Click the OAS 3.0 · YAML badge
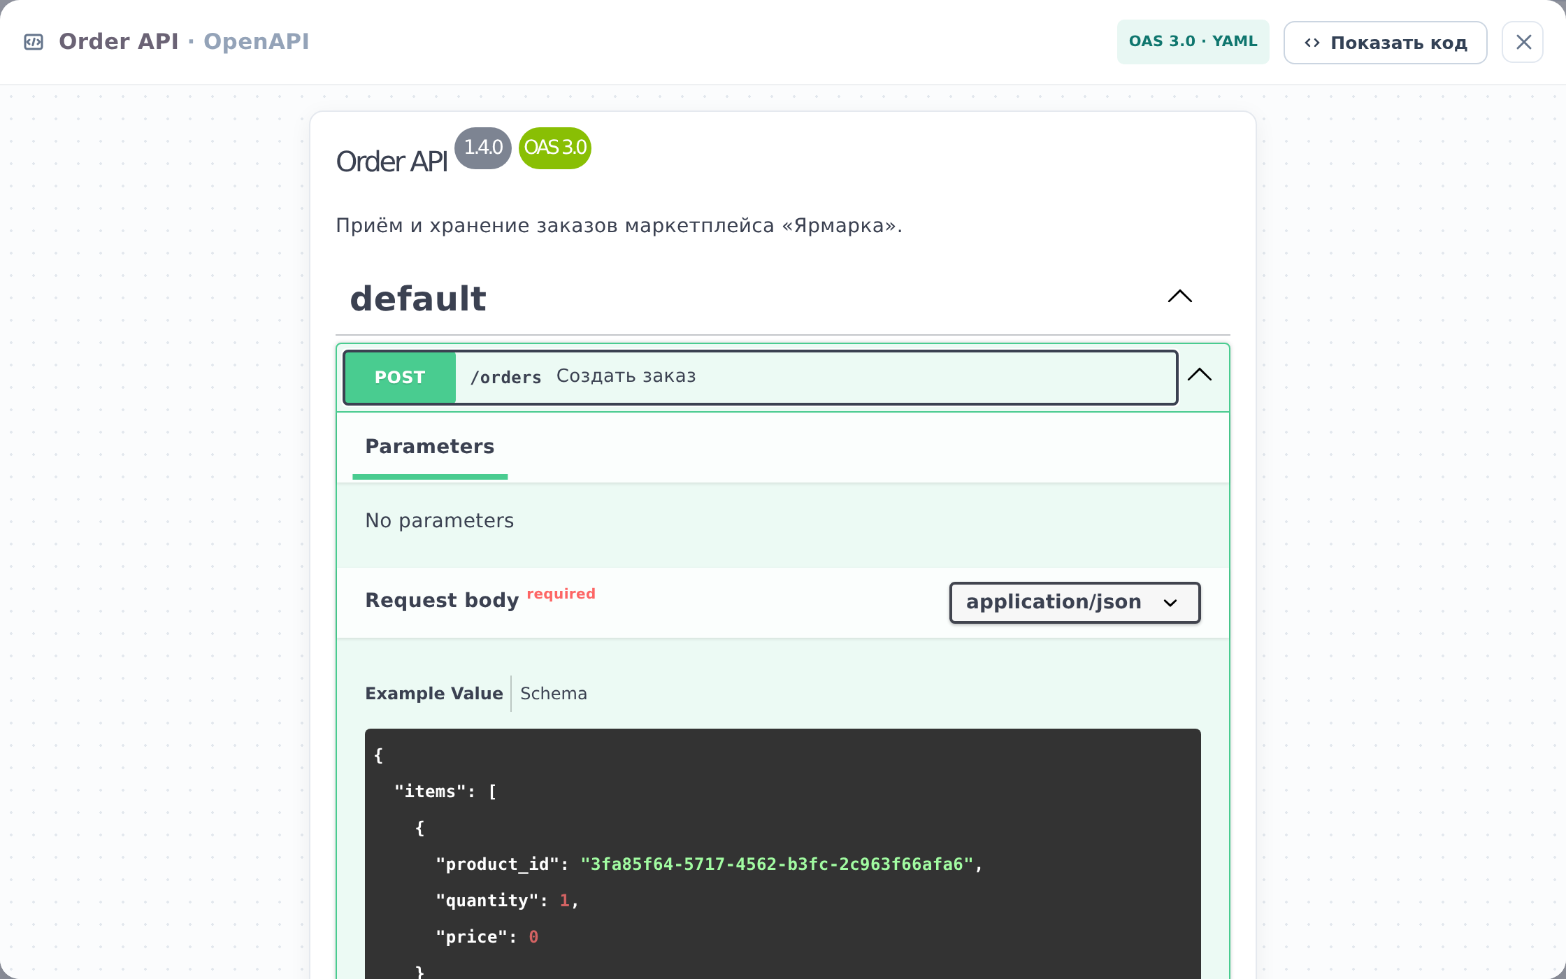This screenshot has height=979, width=1566. click(1193, 41)
